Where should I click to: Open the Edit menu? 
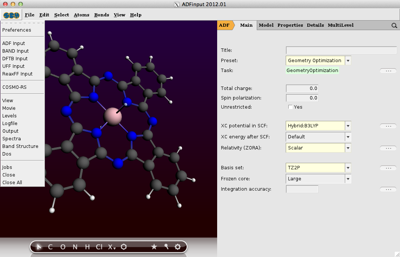(44, 15)
